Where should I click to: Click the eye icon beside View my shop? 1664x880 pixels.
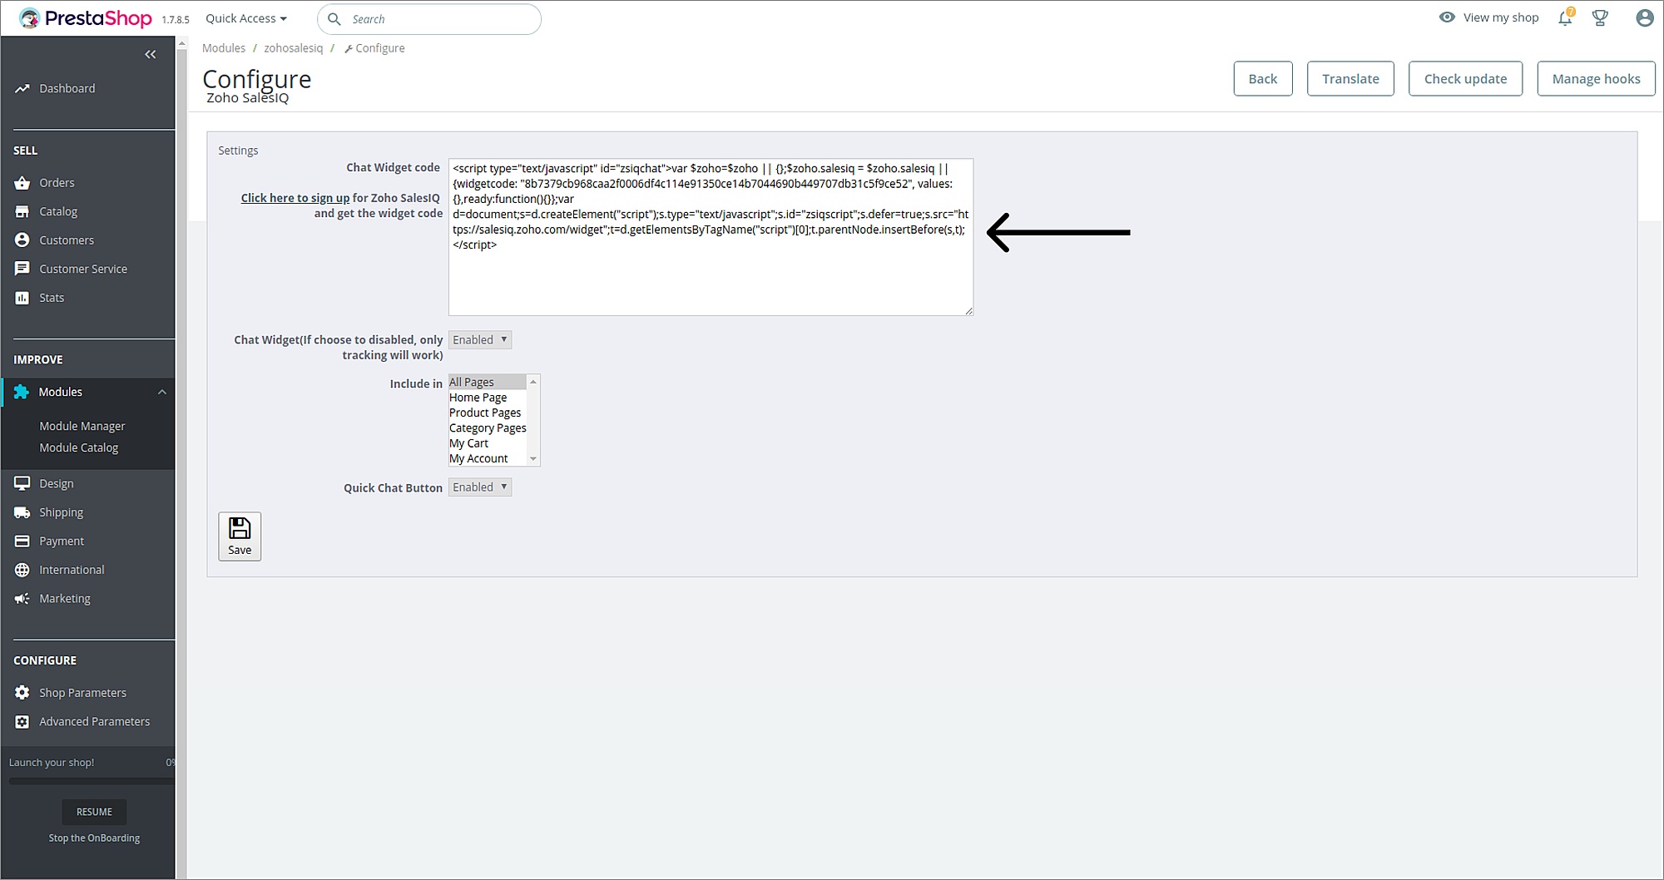(x=1448, y=17)
